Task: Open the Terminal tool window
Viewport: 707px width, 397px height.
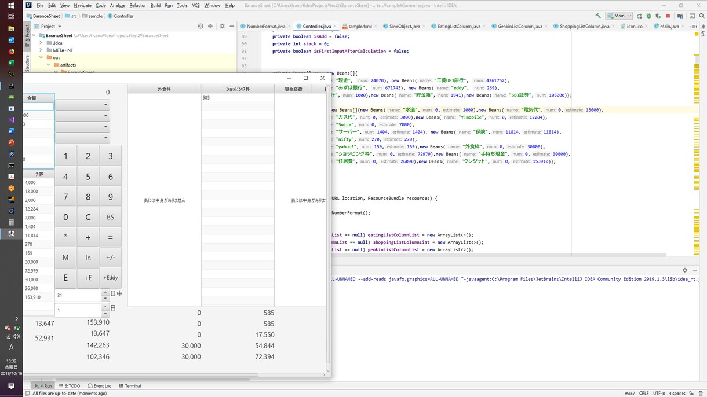Action: pos(130,386)
